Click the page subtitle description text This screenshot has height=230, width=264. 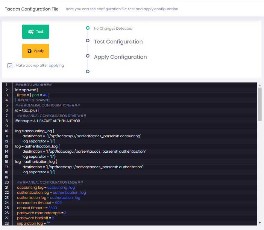tap(122, 9)
